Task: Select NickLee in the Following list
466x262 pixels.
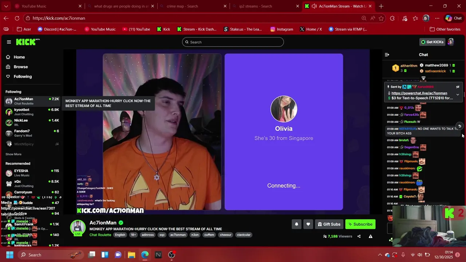Action: [32, 122]
